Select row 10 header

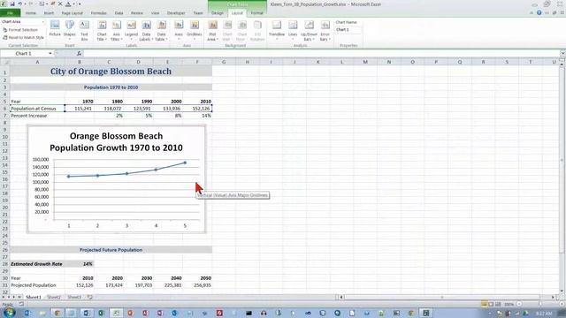[5, 137]
